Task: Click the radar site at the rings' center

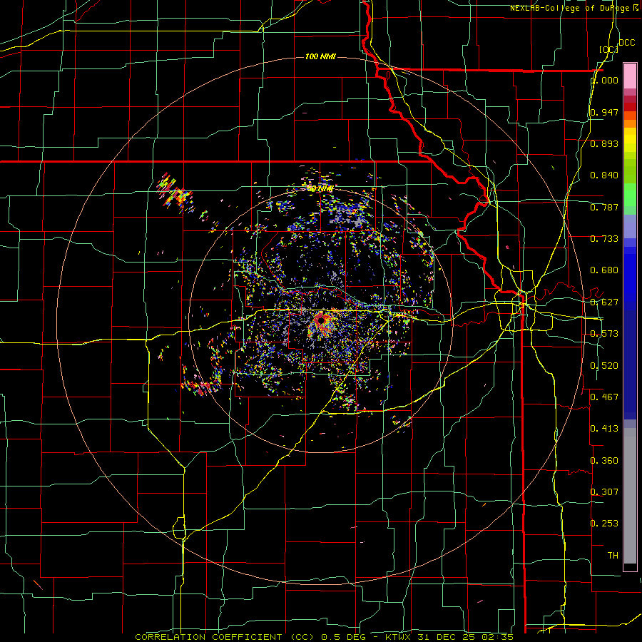Action: 320,320
